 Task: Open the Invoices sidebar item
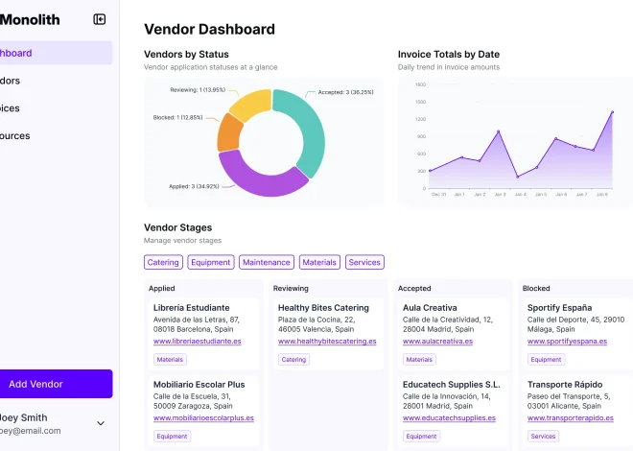pyautogui.click(x=57, y=108)
